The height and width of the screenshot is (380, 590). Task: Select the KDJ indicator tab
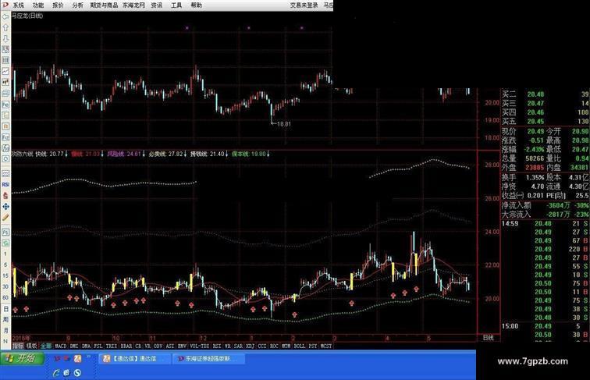250,346
